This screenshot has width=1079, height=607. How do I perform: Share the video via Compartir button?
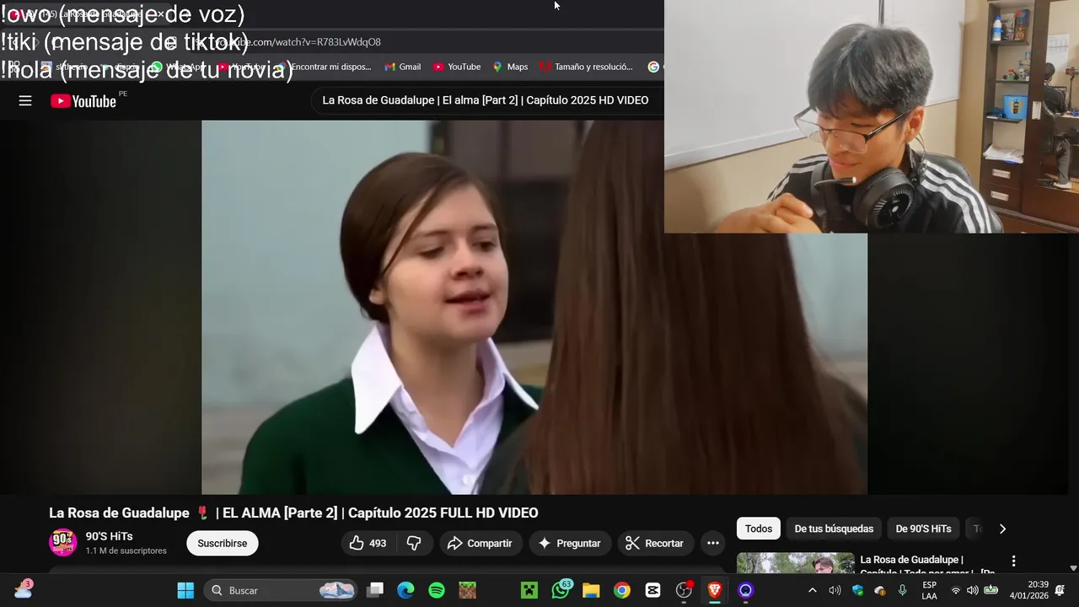(480, 544)
